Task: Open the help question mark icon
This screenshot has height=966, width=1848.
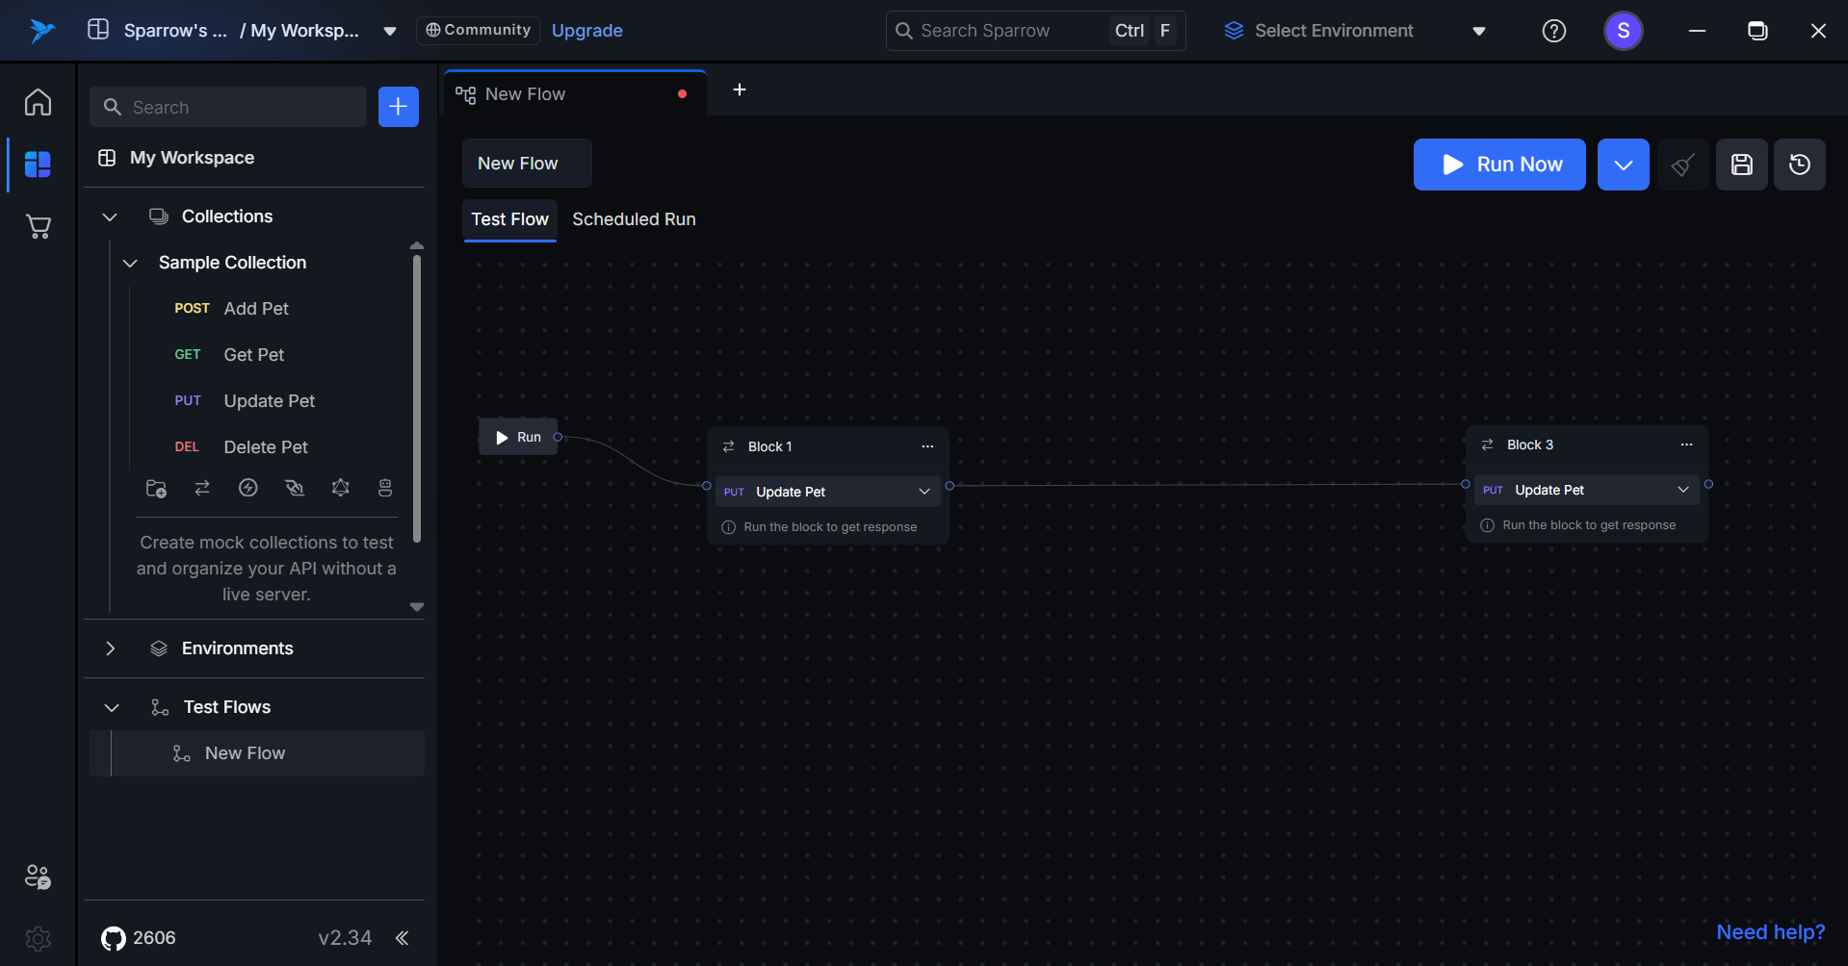Action: pyautogui.click(x=1553, y=31)
